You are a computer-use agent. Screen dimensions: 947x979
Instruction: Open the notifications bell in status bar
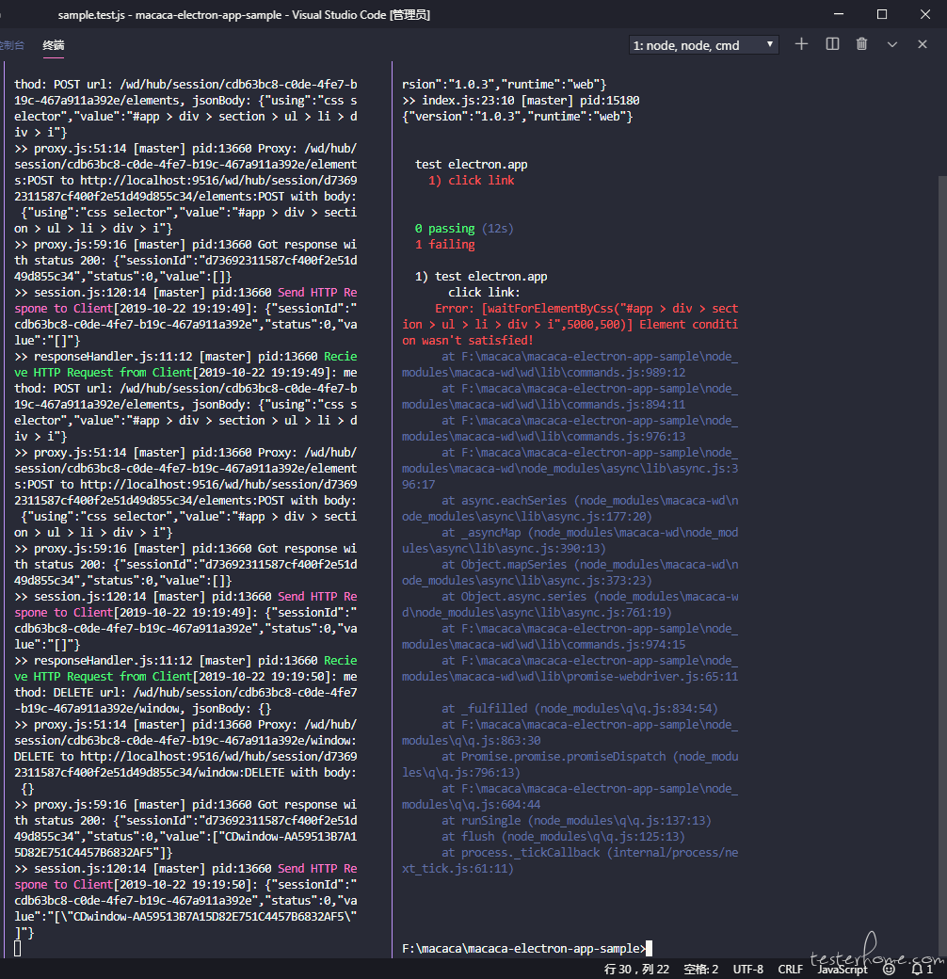pos(922,969)
